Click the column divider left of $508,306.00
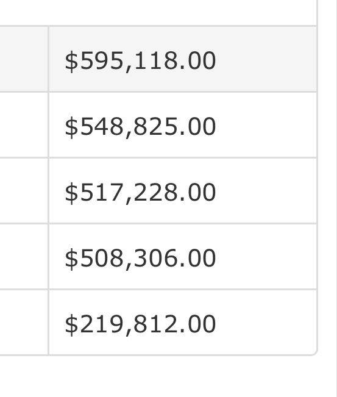 [48, 256]
